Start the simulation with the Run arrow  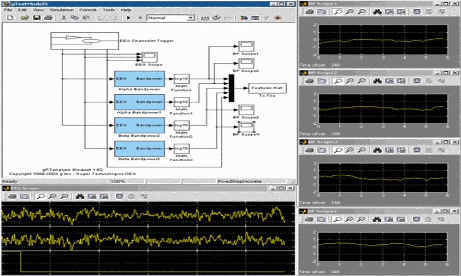tap(128, 19)
